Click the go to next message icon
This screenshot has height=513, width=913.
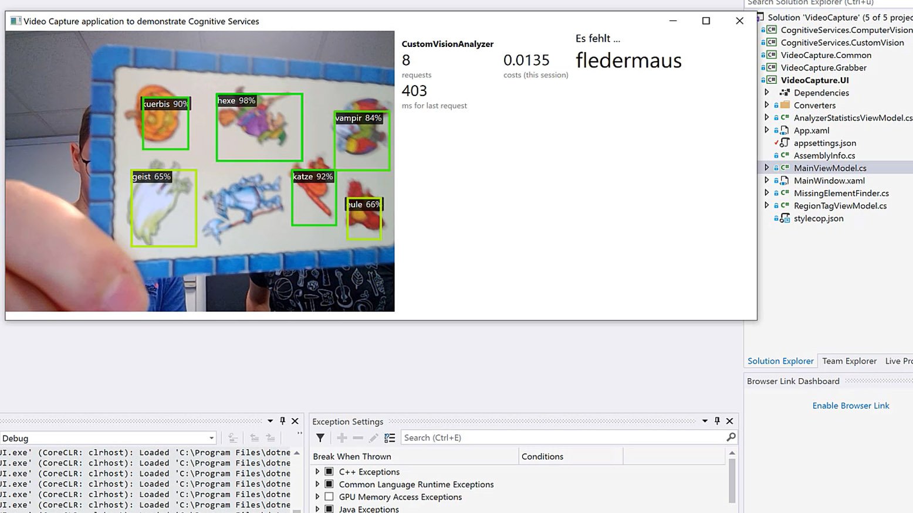(270, 438)
